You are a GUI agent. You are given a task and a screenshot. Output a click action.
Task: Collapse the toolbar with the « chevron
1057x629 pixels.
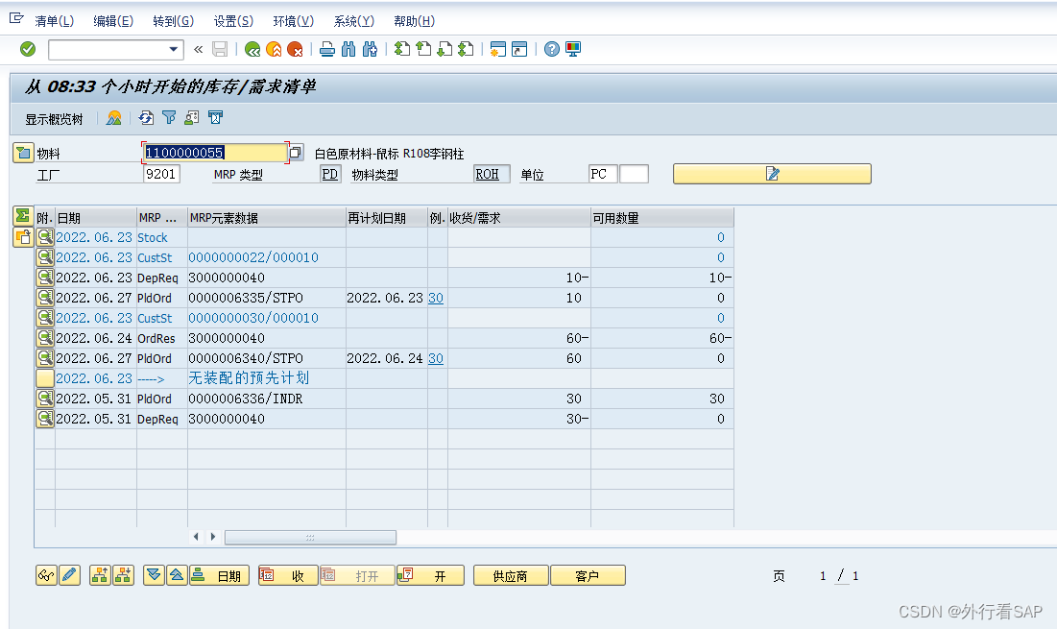[x=199, y=49]
